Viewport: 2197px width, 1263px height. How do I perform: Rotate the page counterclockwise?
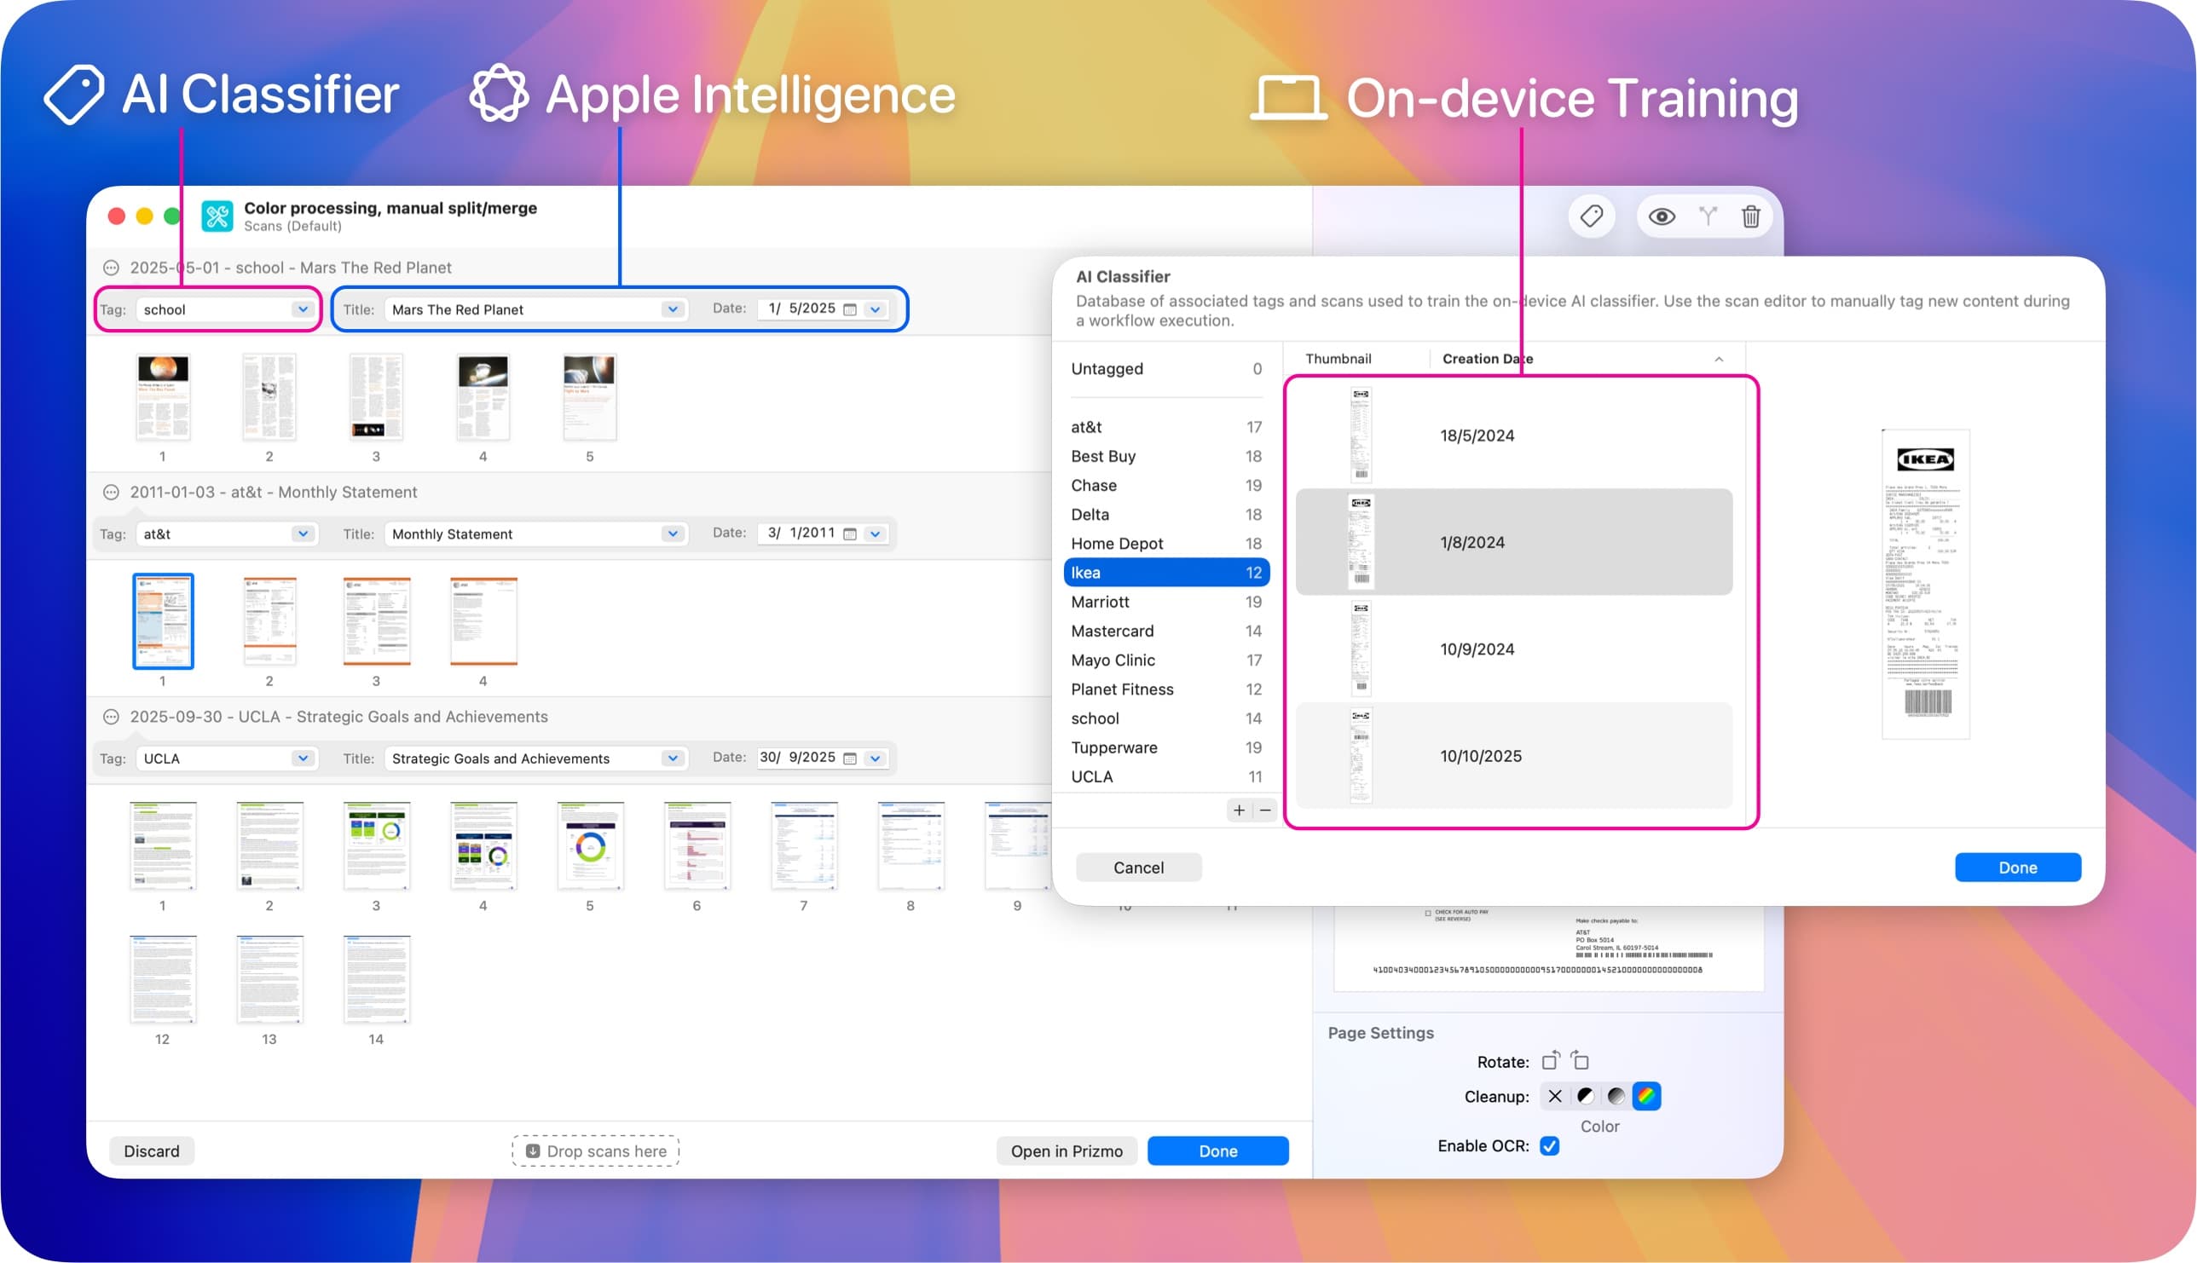point(1552,1060)
